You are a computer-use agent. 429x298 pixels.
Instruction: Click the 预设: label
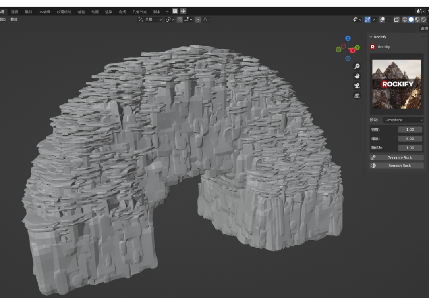point(374,120)
